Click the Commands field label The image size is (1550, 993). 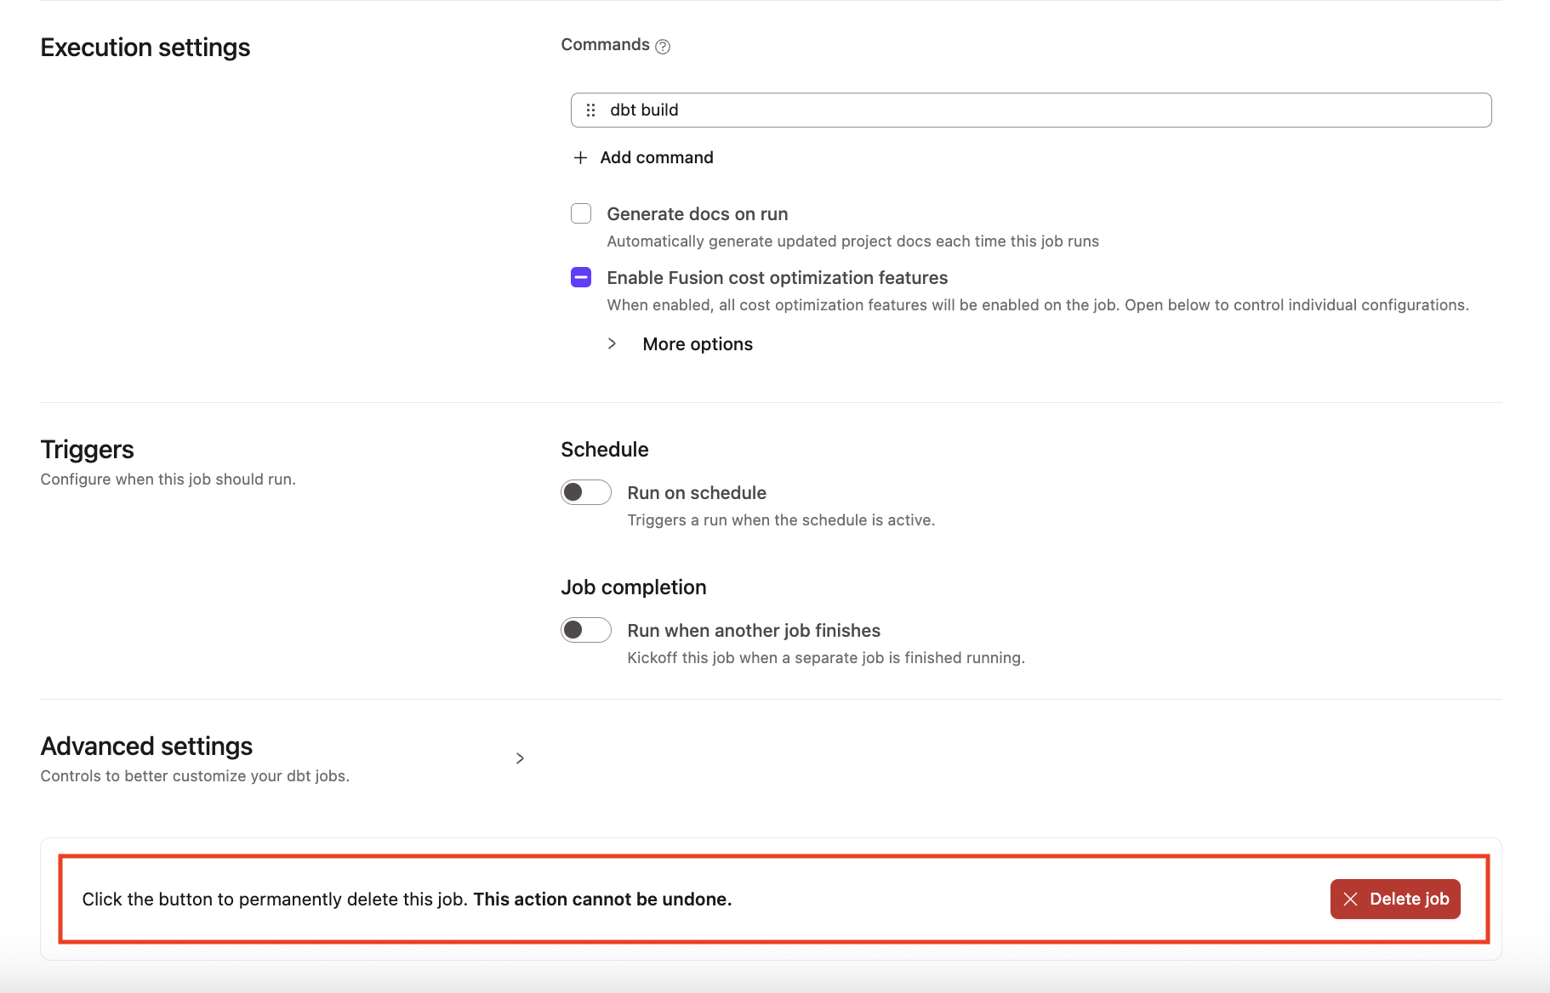[x=605, y=45]
